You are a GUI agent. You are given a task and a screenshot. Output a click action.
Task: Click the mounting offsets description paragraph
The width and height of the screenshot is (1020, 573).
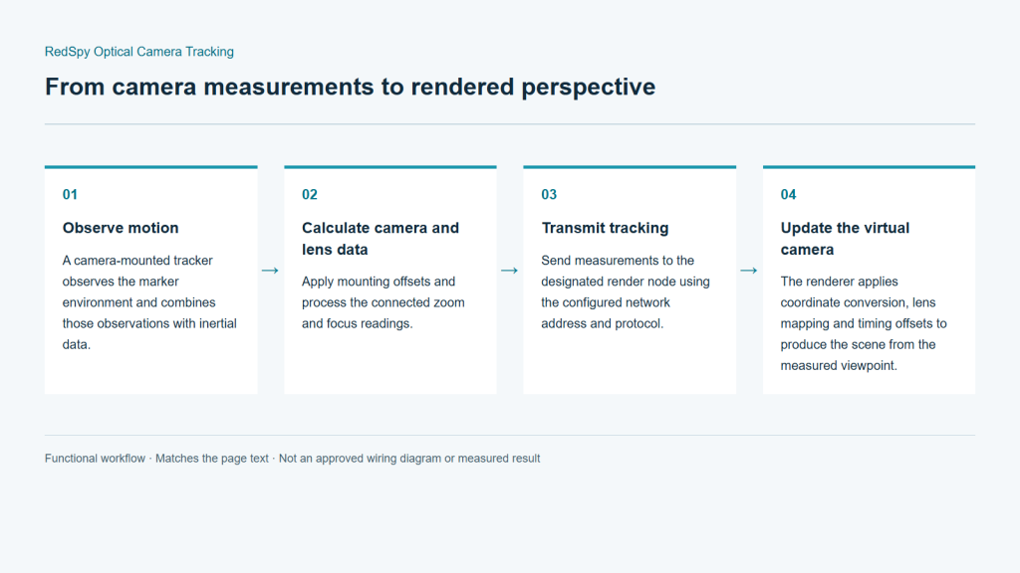tap(383, 302)
